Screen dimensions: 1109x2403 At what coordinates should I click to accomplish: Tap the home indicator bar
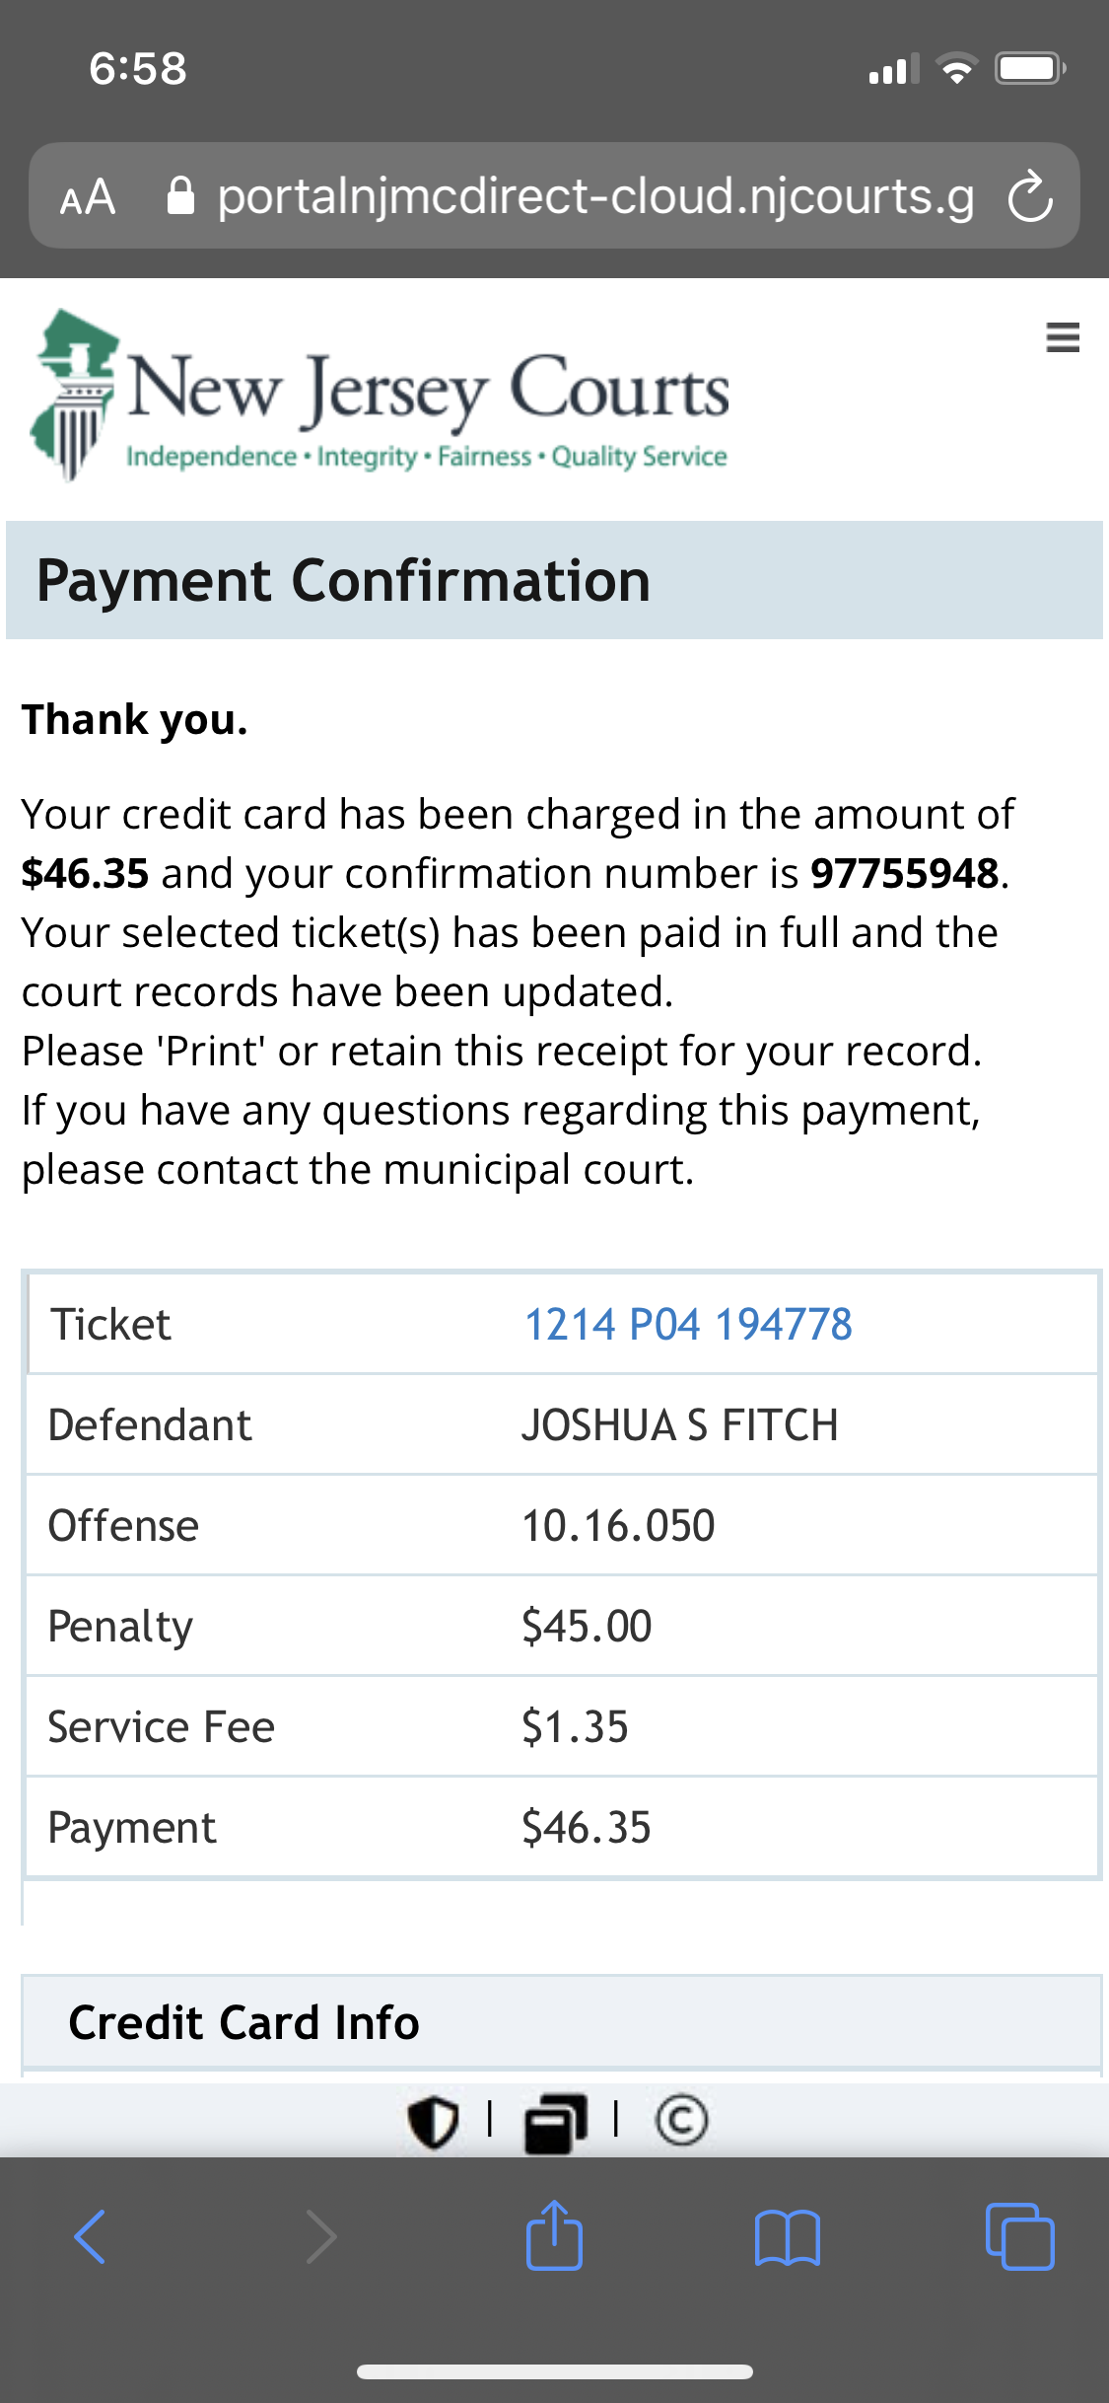(x=555, y=2371)
